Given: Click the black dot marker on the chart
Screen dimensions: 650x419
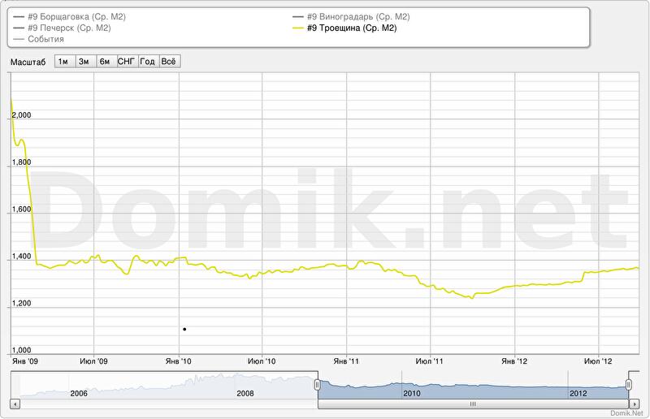Looking at the screenshot, I should pyautogui.click(x=185, y=329).
